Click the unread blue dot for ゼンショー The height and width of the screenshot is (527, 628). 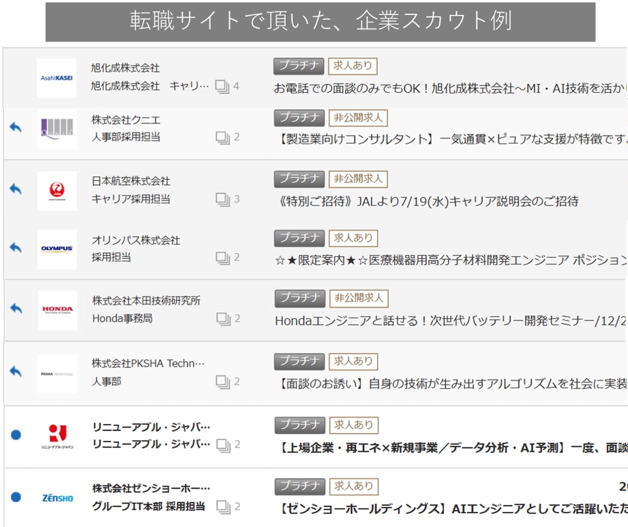16,497
